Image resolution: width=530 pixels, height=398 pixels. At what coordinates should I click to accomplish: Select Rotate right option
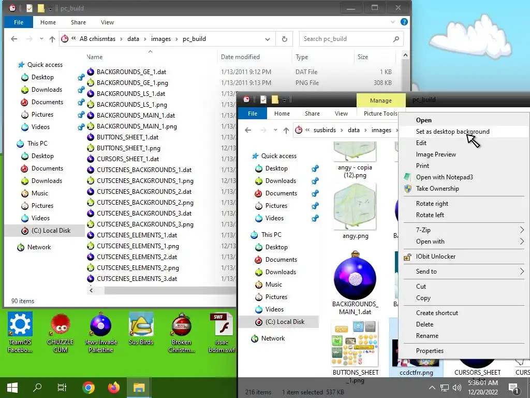click(x=465, y=203)
